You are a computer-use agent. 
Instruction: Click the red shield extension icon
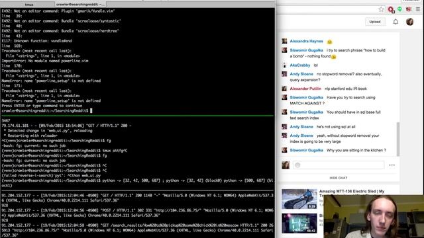(x=409, y=9)
